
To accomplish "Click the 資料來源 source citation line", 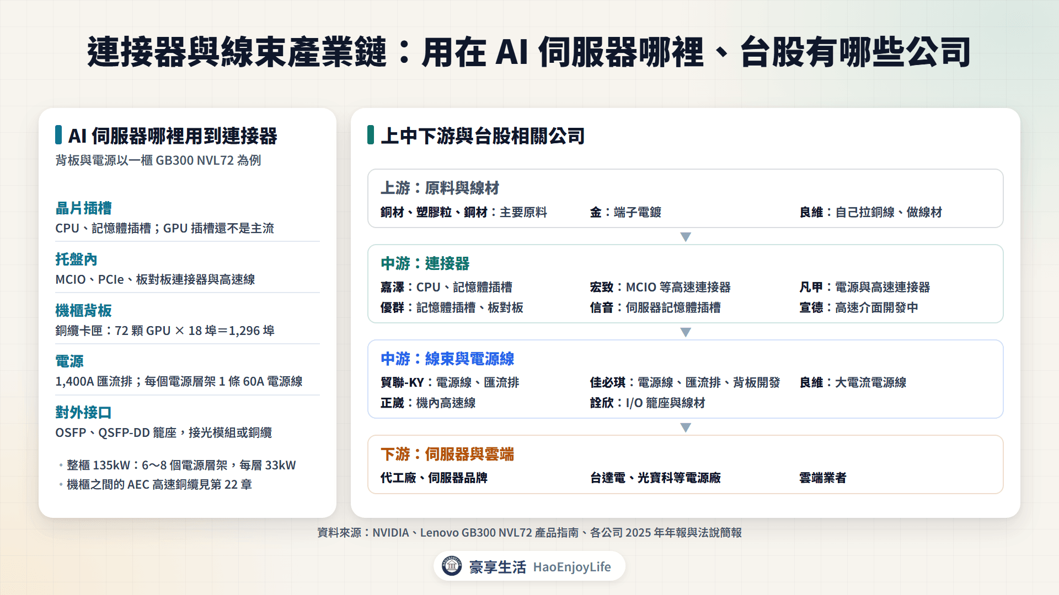I will (529, 533).
